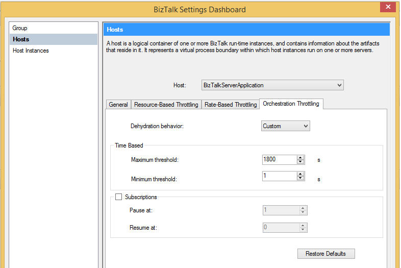The width and height of the screenshot is (401, 268).
Task: Click inside the Minimum threshold field
Action: click(280, 176)
